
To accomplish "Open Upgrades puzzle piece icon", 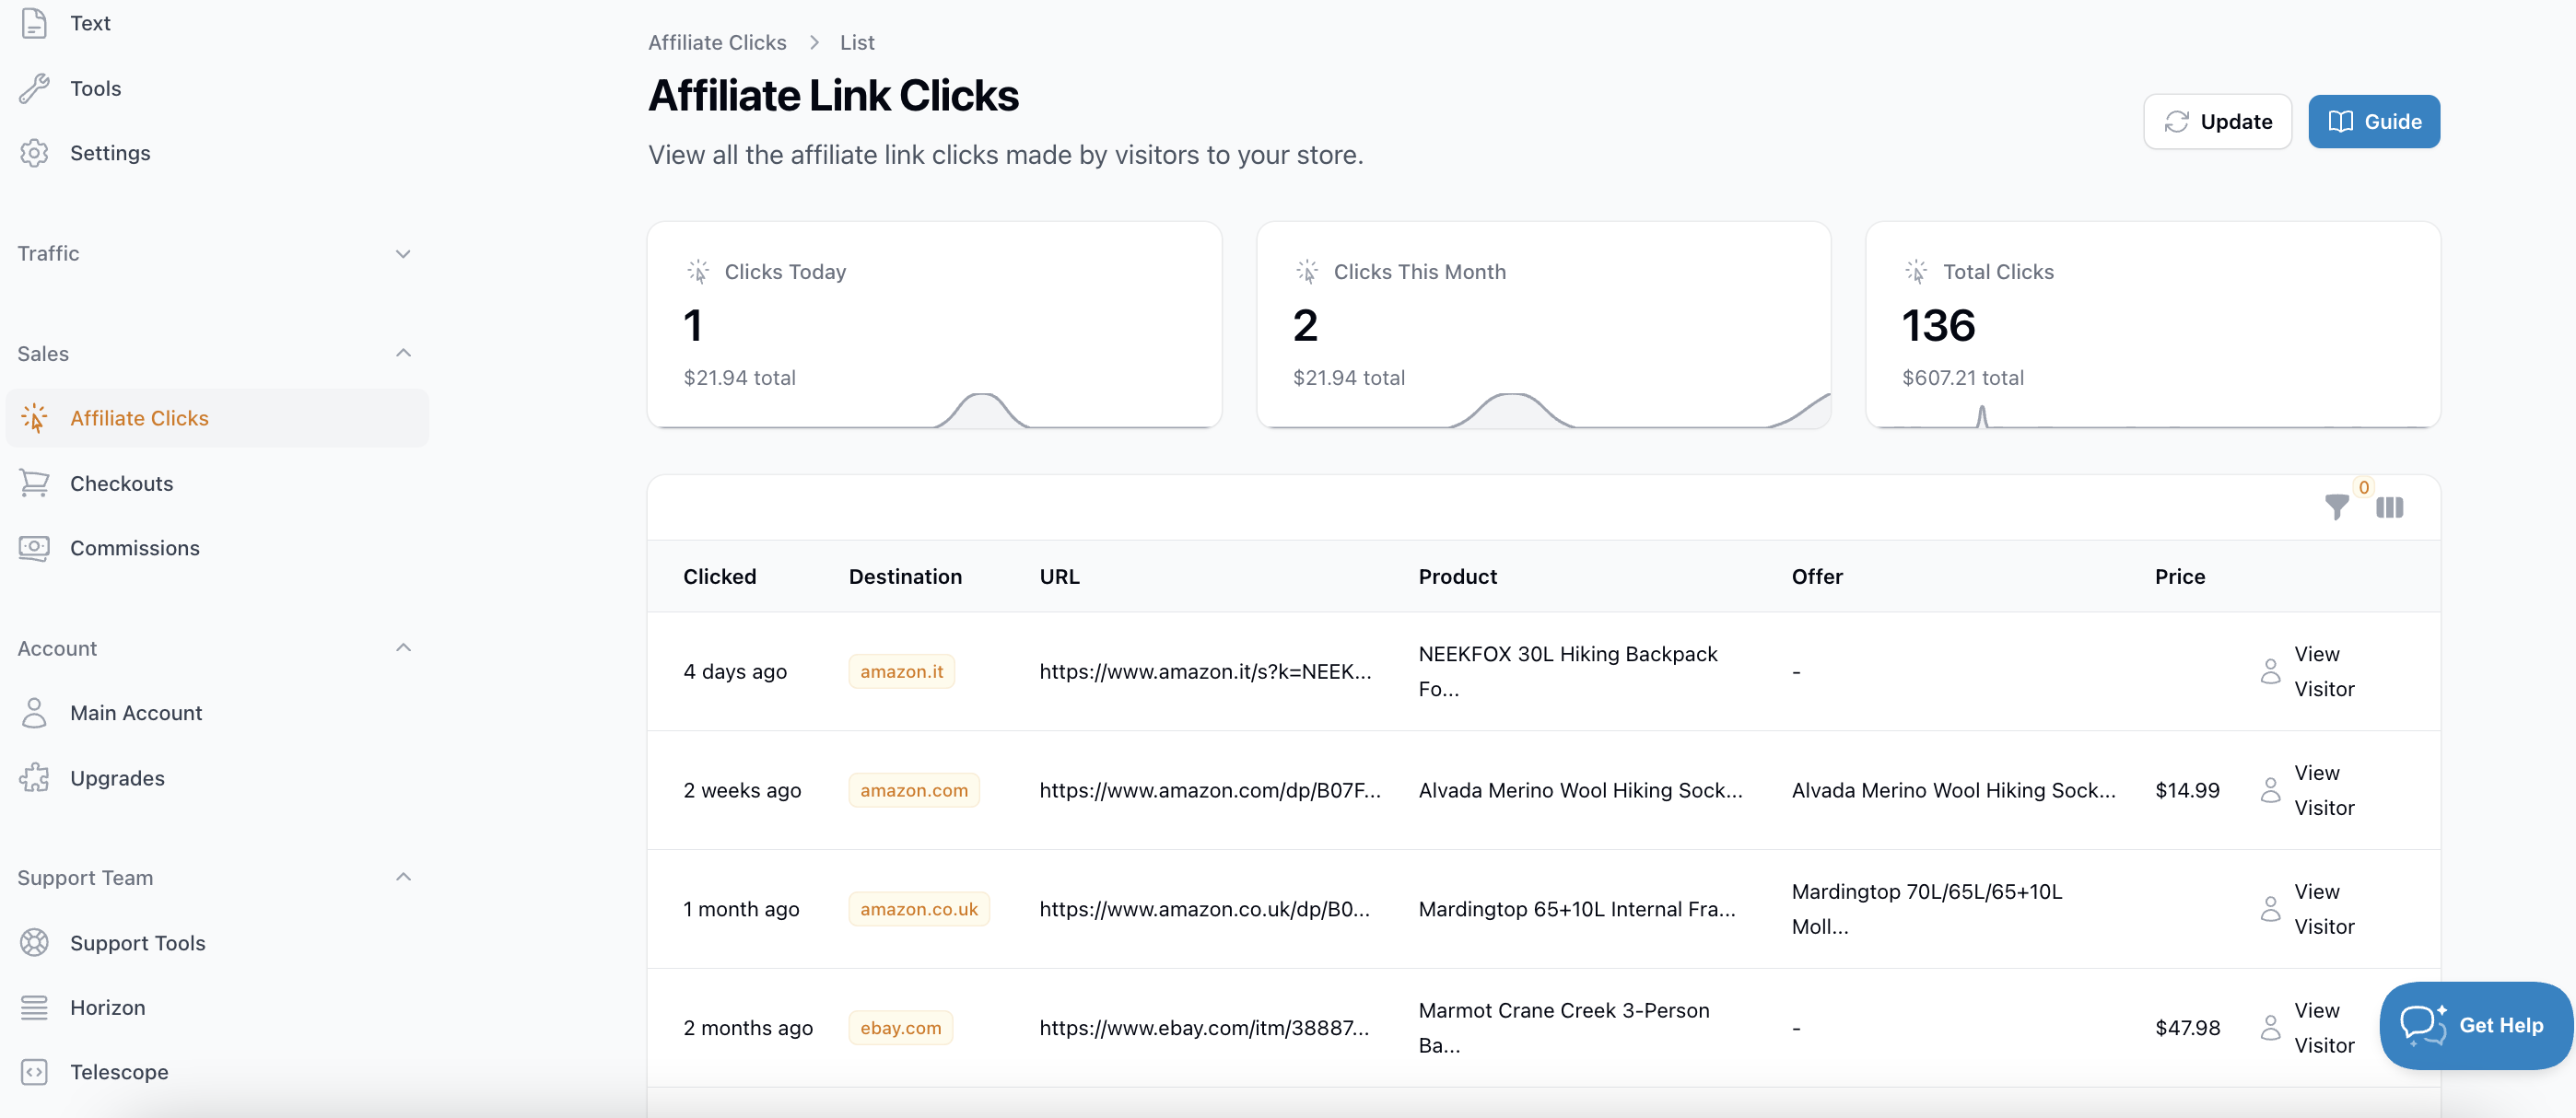I will [34, 778].
